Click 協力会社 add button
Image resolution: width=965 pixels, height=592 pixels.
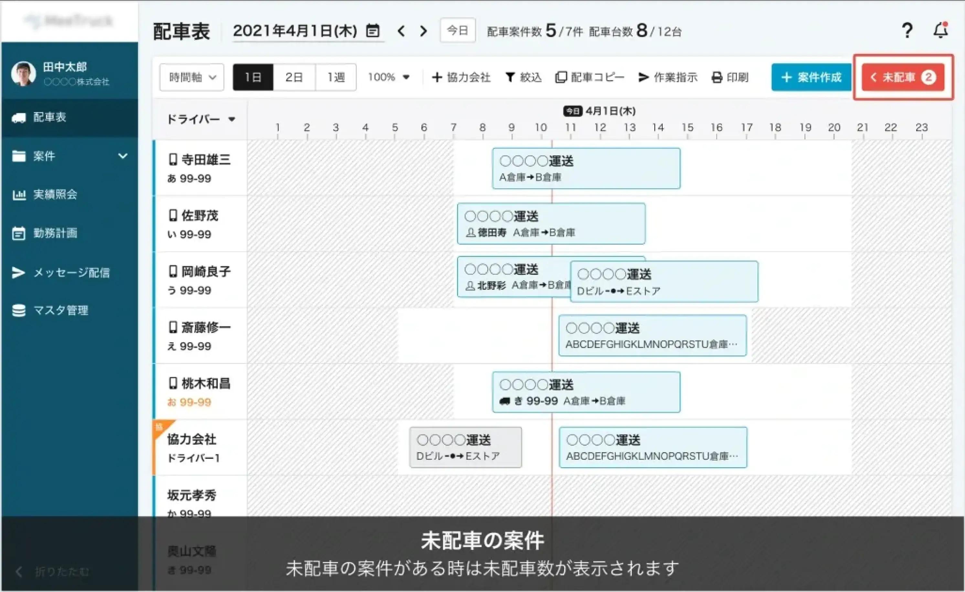(x=461, y=77)
